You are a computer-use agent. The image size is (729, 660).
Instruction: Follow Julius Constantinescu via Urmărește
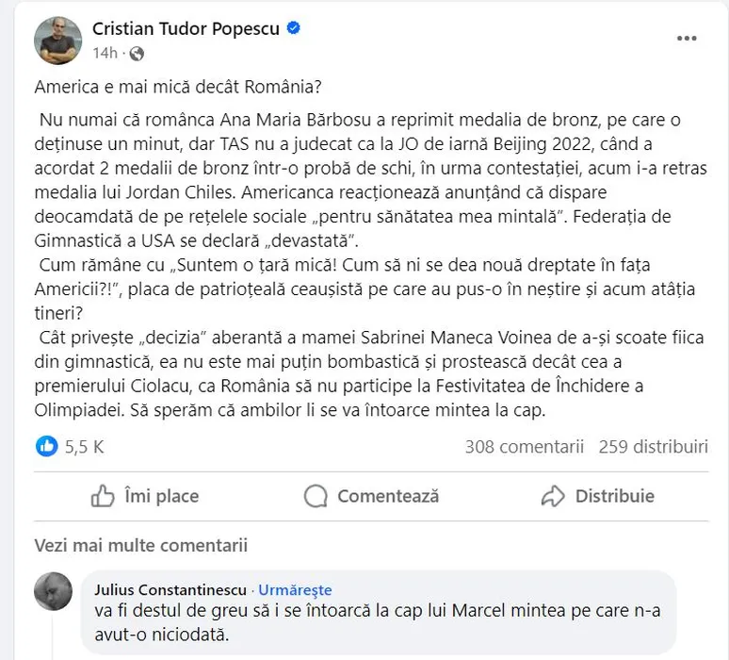[295, 589]
